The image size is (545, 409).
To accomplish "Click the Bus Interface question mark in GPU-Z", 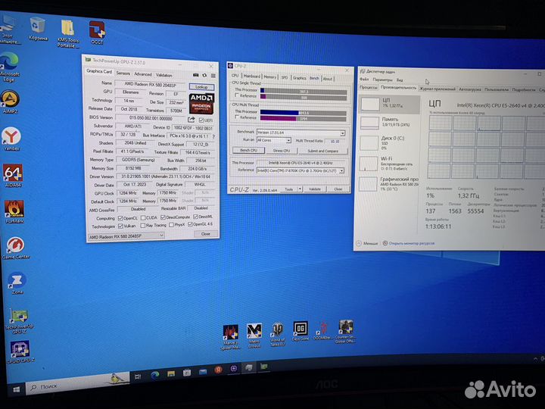I will [213, 136].
